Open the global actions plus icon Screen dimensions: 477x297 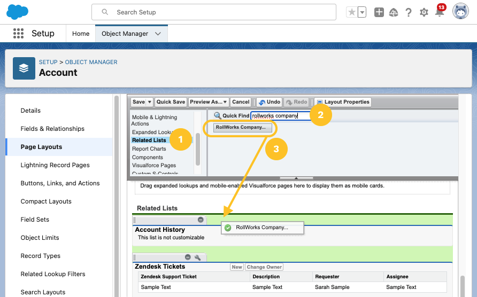click(x=379, y=12)
